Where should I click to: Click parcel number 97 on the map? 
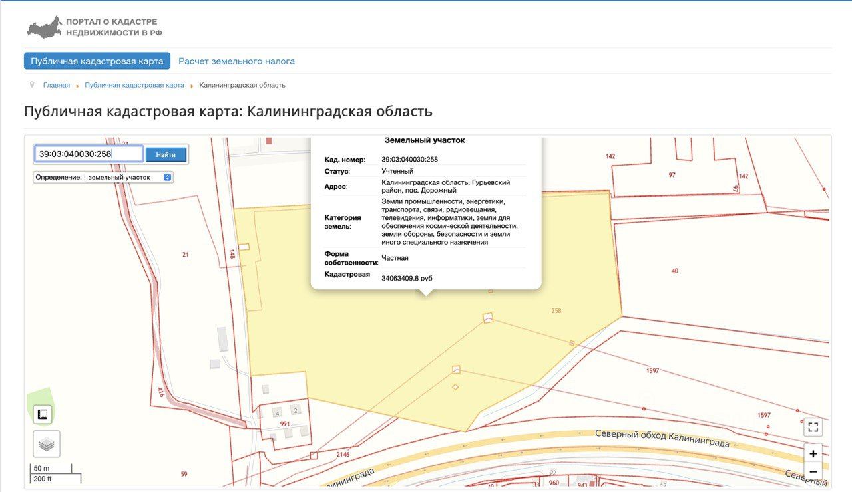click(672, 175)
